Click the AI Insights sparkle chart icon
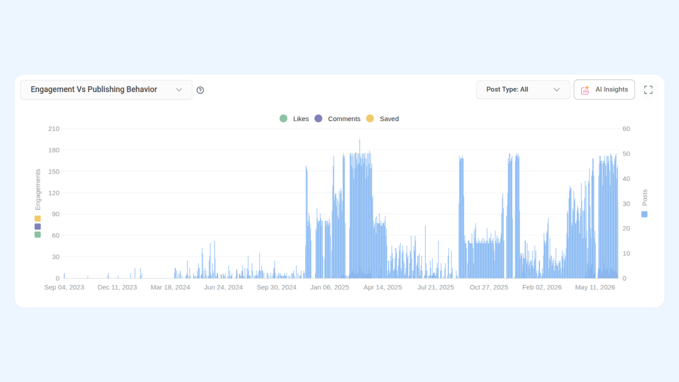The height and width of the screenshot is (382, 679). coord(585,90)
